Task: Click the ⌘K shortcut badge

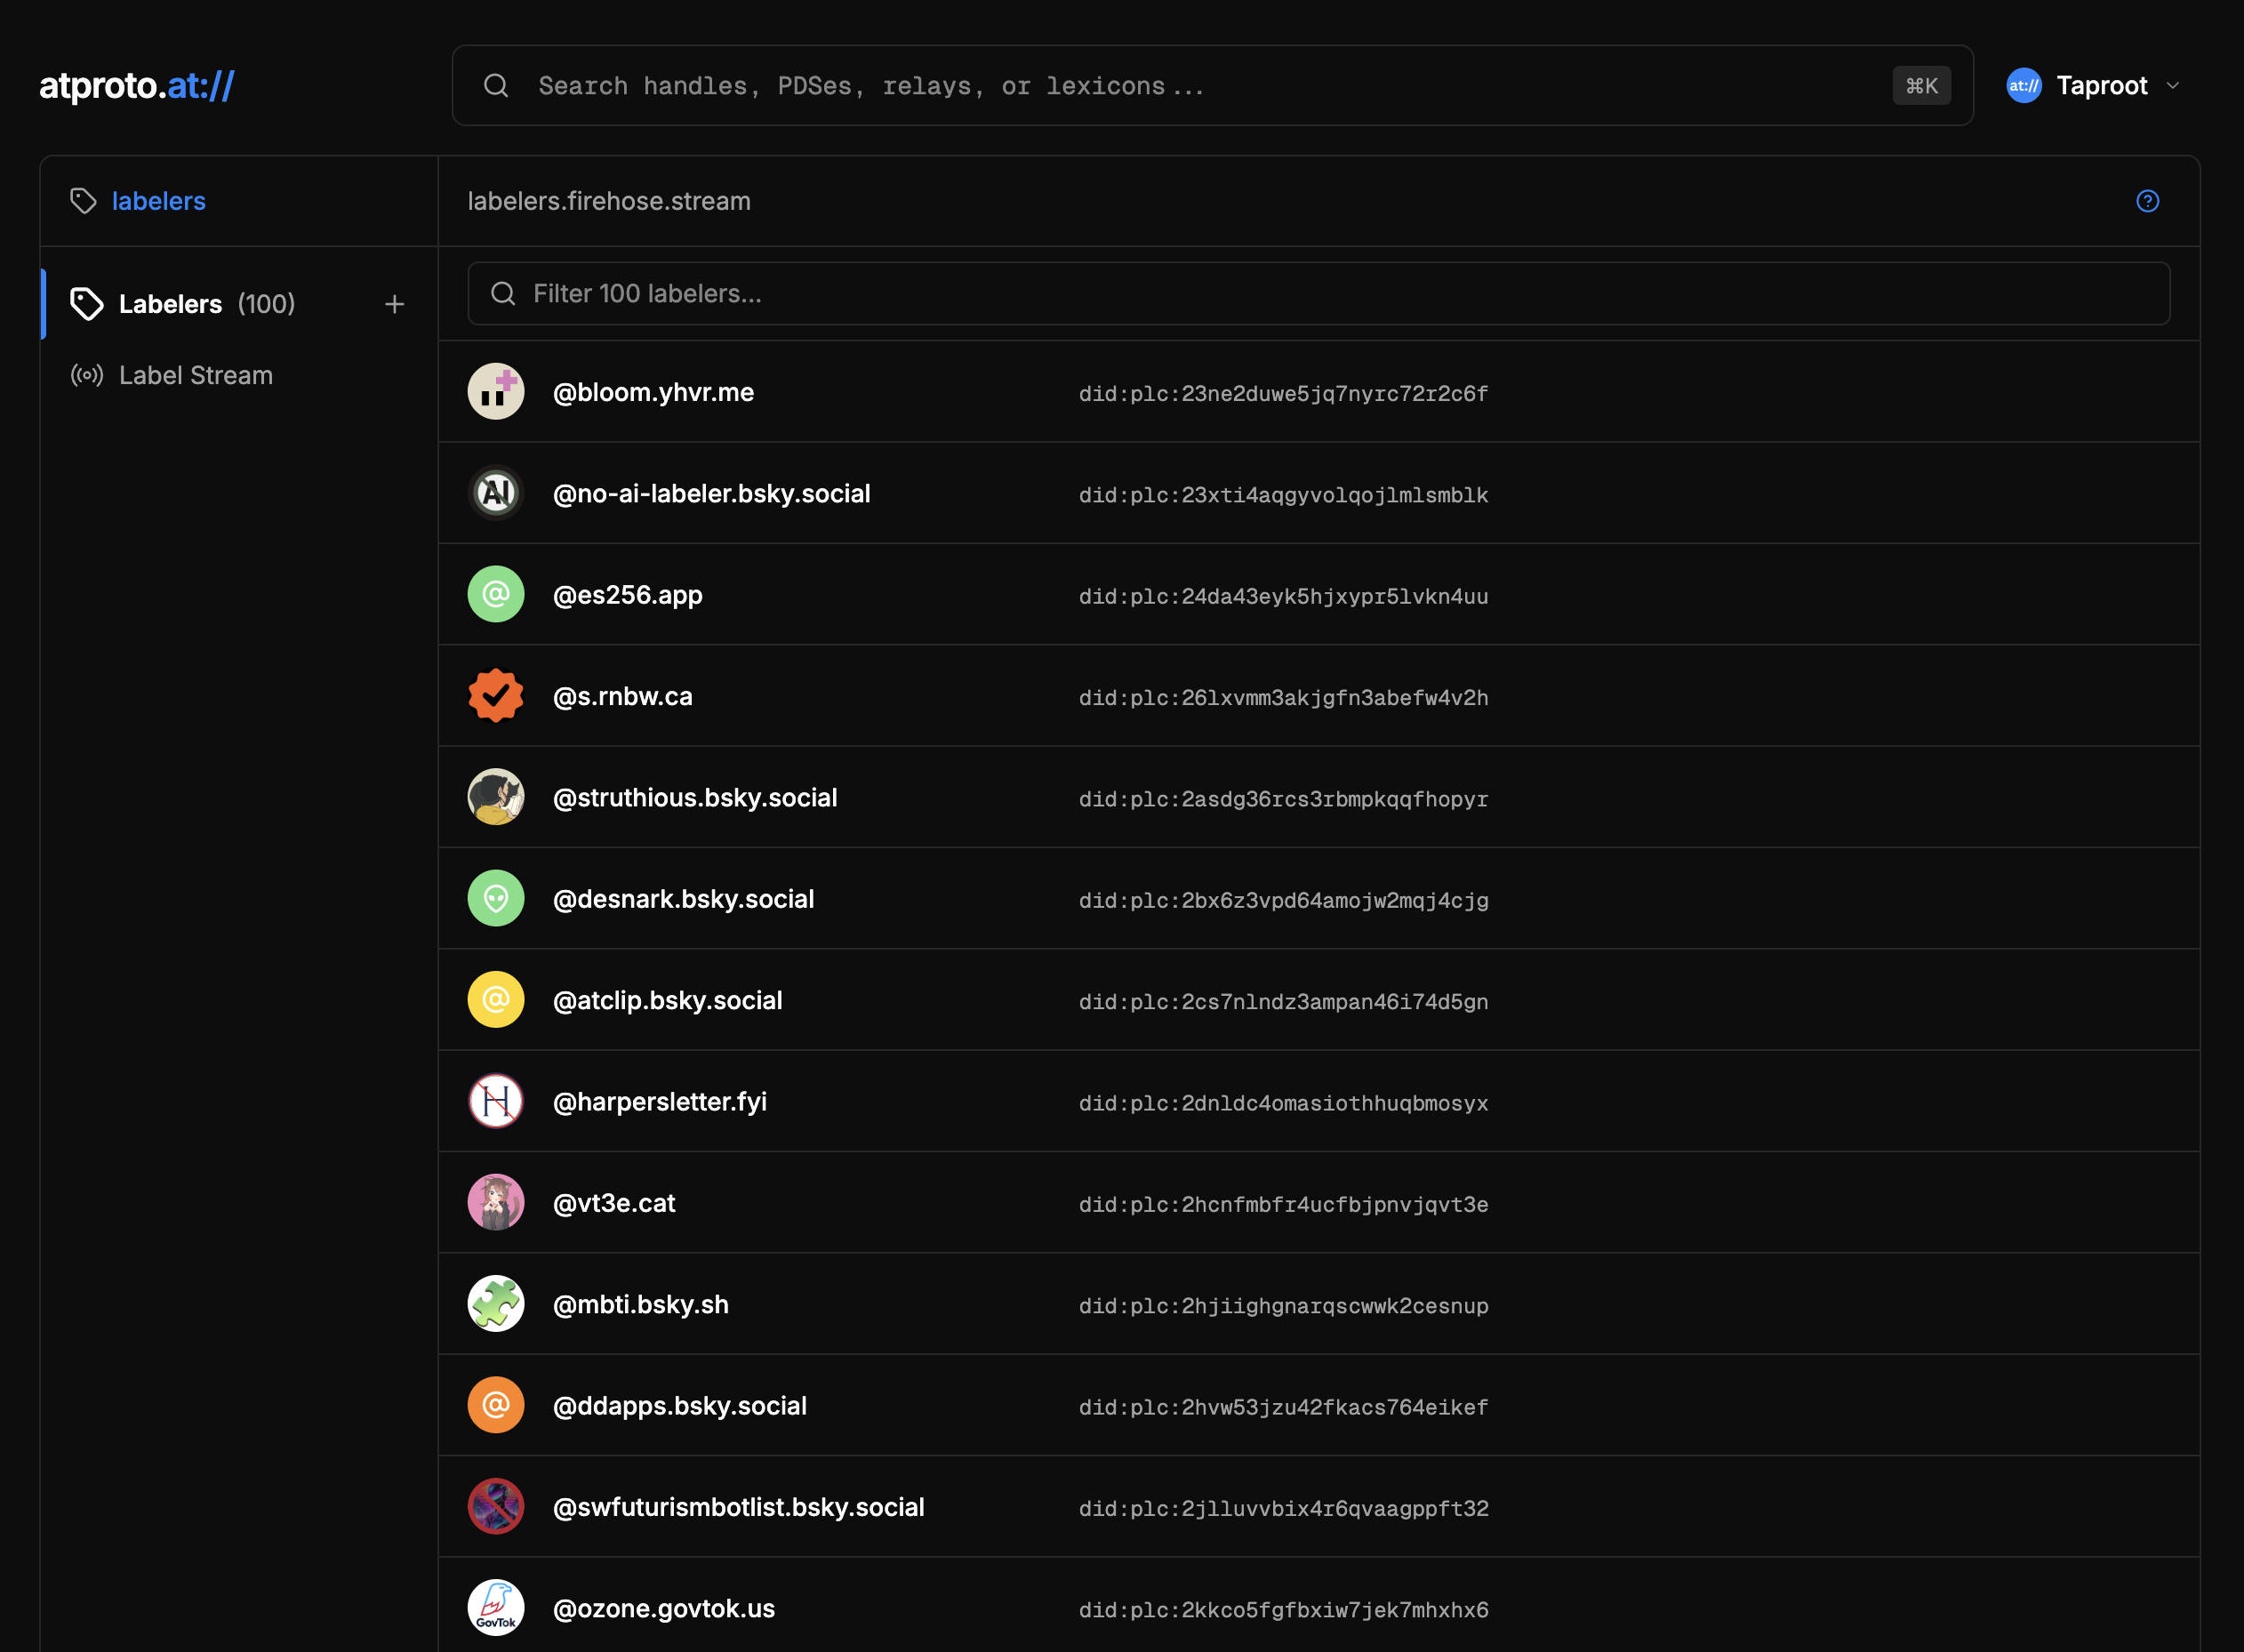Action: click(1921, 86)
